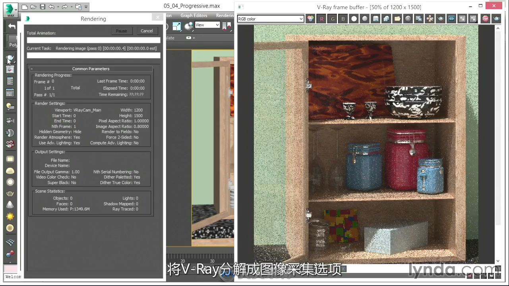Click the cone primitive icon in left toolbar
Viewport: 509px width, 286px height.
(10, 205)
